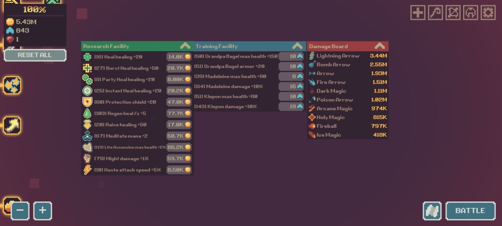
Task: Click the wand icon in the top-right toolbar
Action: (x=436, y=13)
